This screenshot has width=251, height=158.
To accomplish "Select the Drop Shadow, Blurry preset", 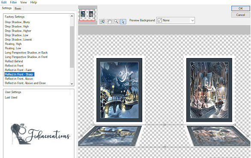I will (x=17, y=22).
